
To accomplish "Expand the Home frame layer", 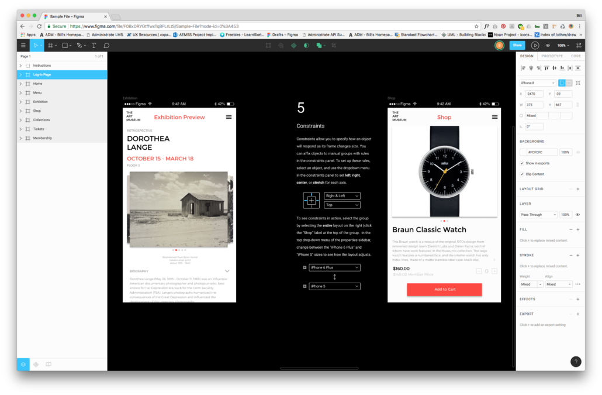I will coord(20,84).
